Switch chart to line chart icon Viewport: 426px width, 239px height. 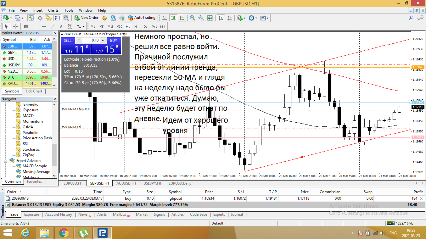[182, 18]
